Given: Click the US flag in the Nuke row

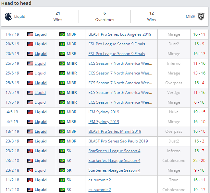Looking at the screenshot, I should 30,112.
